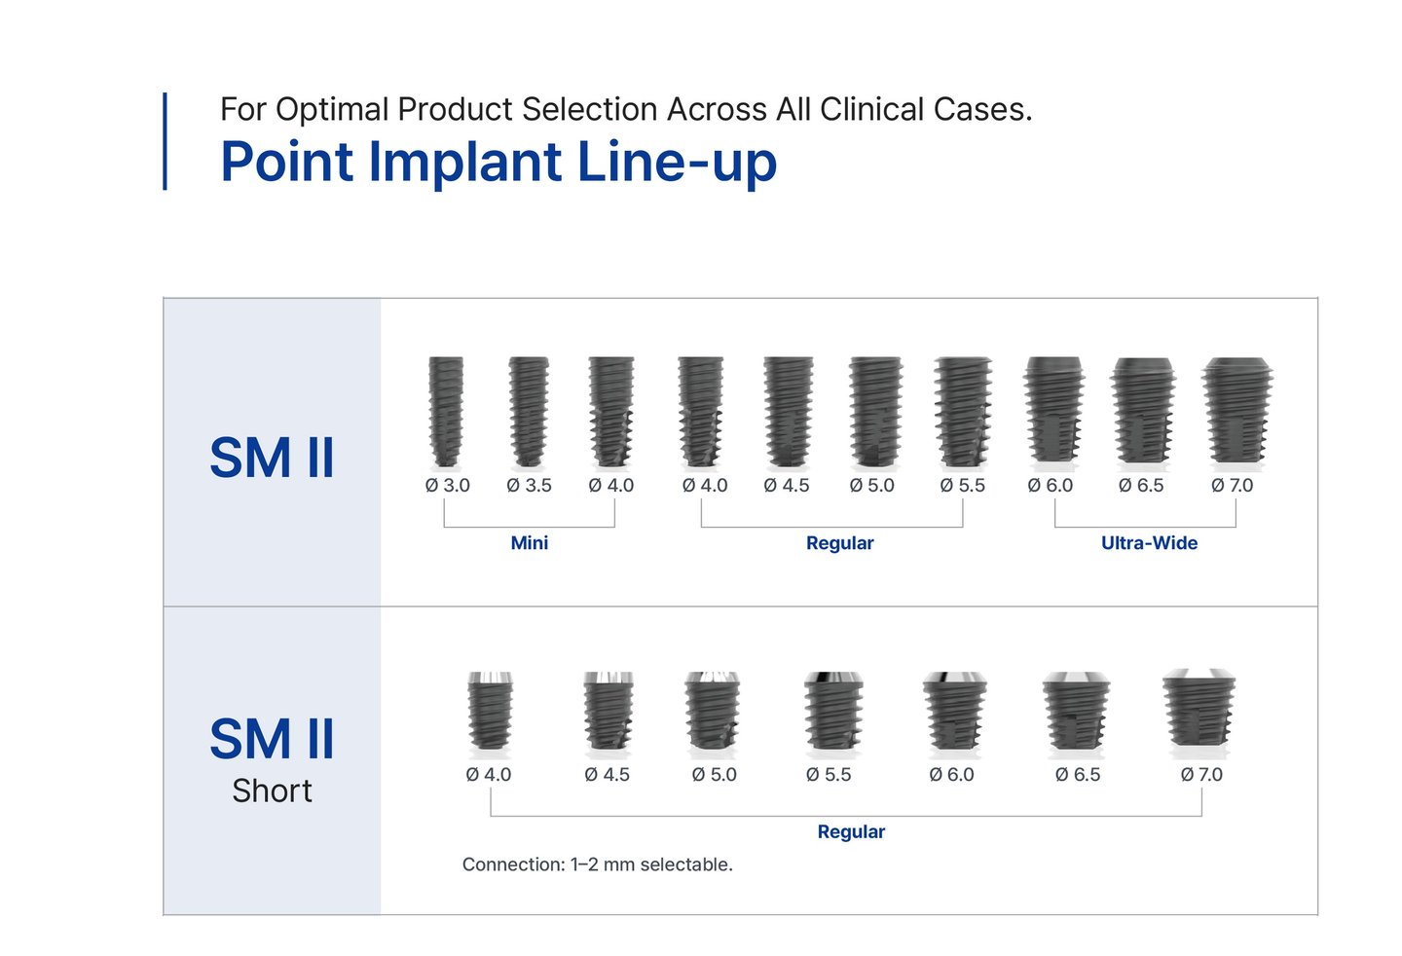
Task: Select the SM II row header
Action: tap(272, 458)
